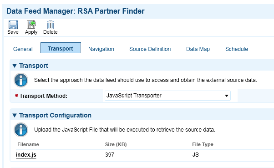The image size is (274, 168).
Task: Click the info icon in Transport section
Action: pos(21,80)
